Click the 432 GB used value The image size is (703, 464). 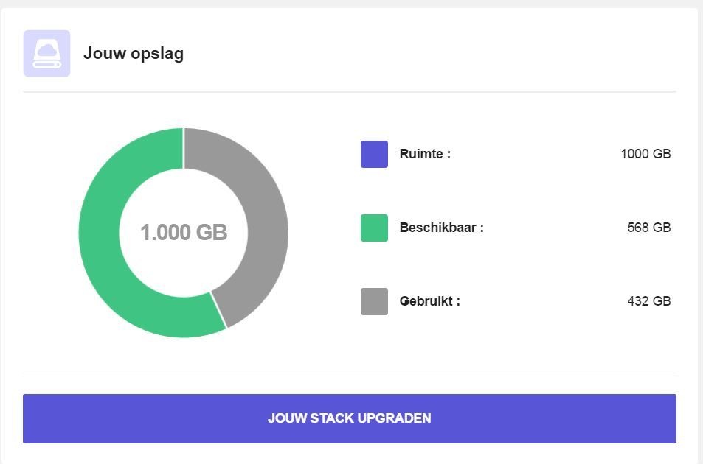[x=648, y=301]
